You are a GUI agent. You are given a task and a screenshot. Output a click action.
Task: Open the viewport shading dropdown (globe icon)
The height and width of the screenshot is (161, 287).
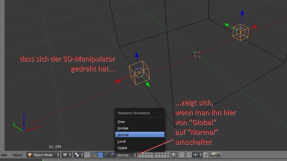(67, 155)
